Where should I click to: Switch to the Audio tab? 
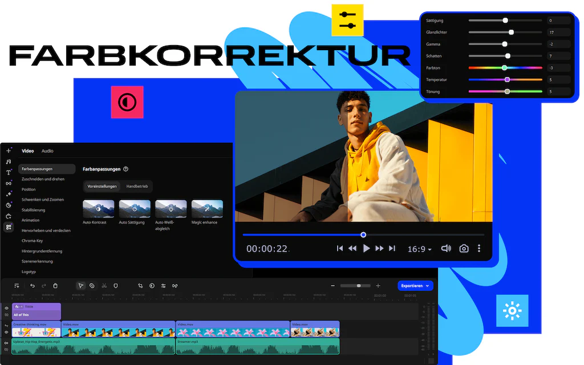coord(47,151)
